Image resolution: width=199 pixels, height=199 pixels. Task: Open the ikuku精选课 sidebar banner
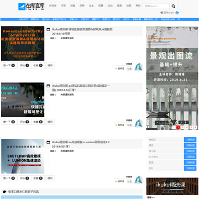click(x=172, y=186)
